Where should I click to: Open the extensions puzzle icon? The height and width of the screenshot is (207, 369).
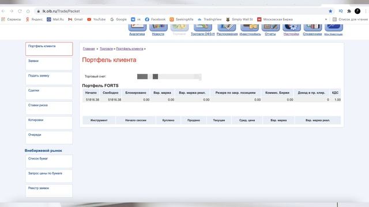[349, 11]
